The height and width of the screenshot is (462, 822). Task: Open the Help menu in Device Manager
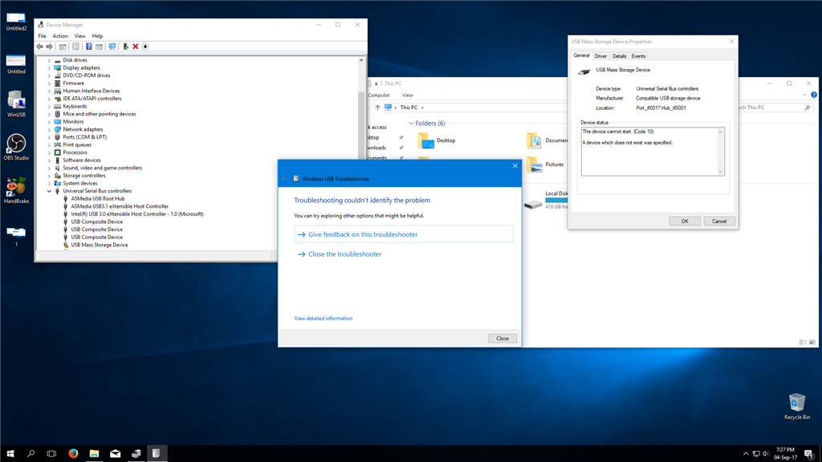(97, 36)
